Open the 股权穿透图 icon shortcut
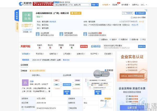 61,34
